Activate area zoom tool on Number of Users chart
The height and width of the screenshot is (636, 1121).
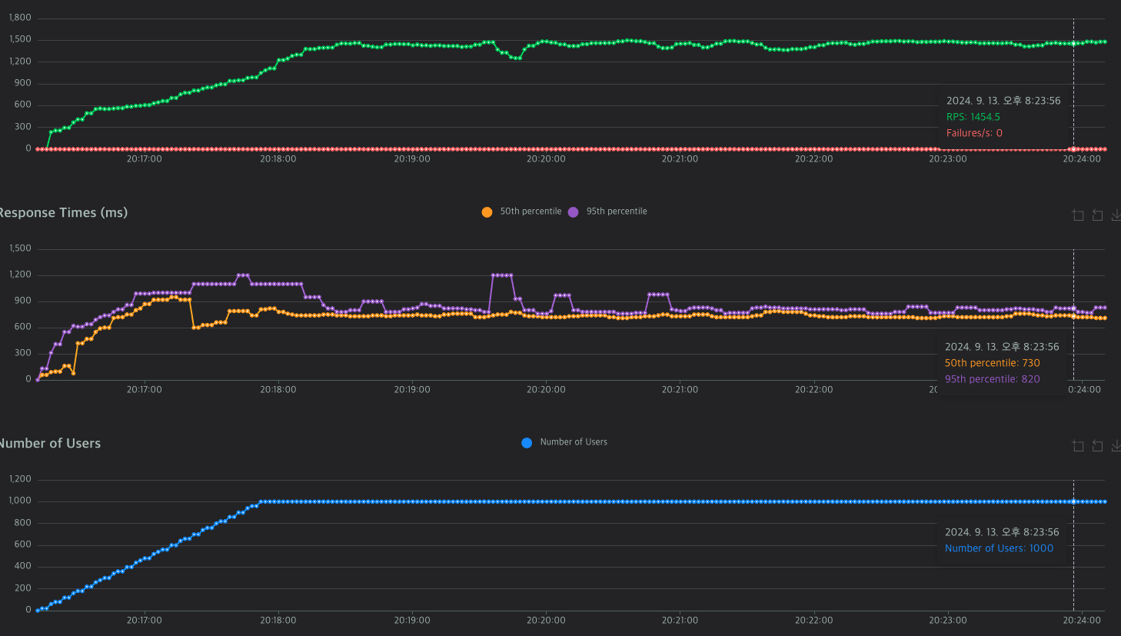click(1078, 446)
